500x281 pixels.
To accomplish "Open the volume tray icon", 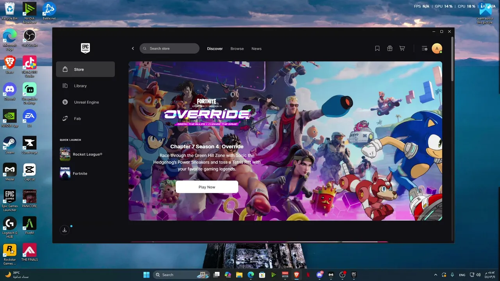I will 479,275.
